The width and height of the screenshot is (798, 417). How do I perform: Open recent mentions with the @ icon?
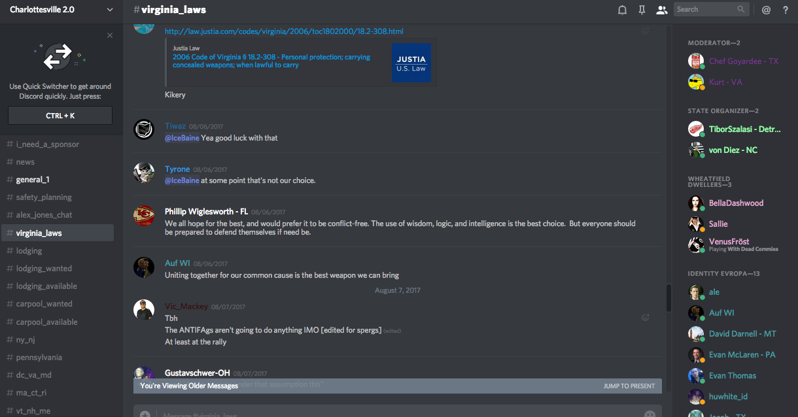coord(766,10)
